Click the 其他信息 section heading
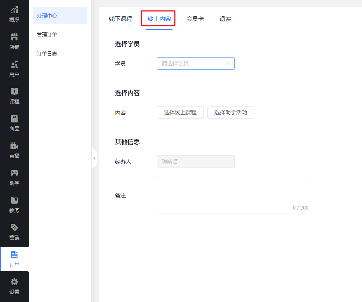Viewport: 362px width, 302px height. [x=127, y=142]
